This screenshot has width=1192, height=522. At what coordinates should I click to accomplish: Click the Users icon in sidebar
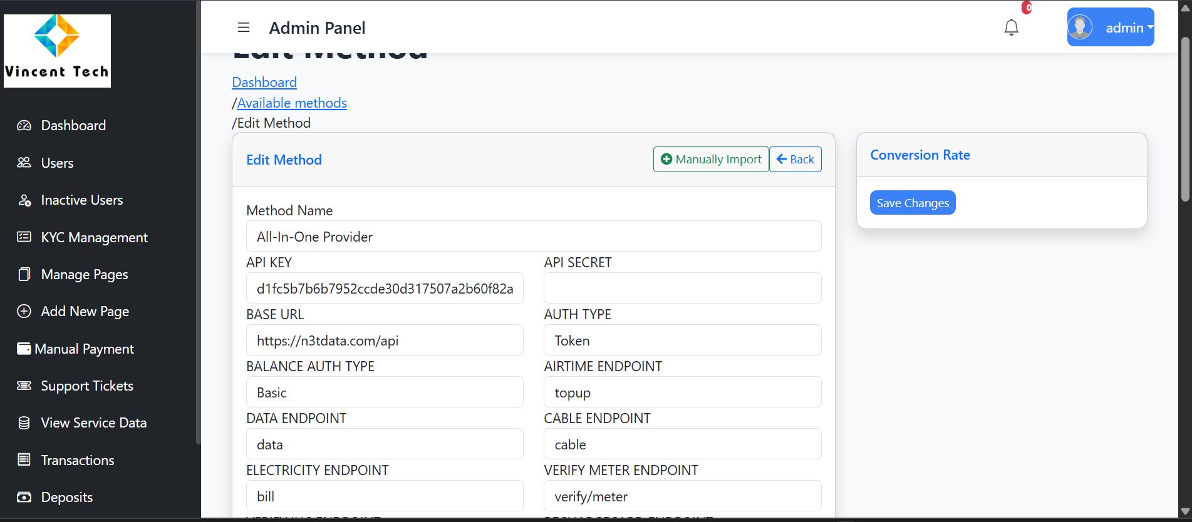tap(24, 163)
